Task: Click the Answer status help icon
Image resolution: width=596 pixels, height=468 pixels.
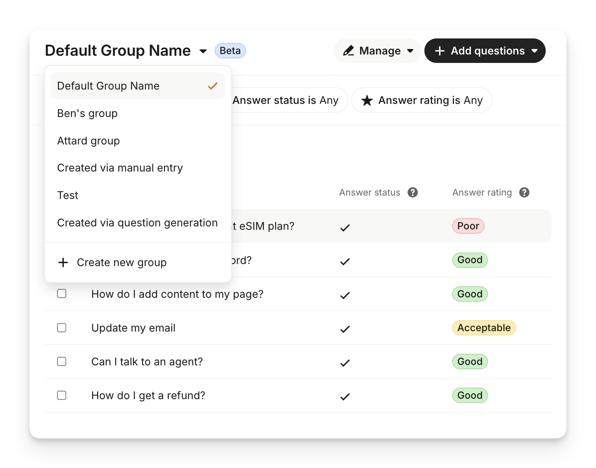Action: point(413,193)
